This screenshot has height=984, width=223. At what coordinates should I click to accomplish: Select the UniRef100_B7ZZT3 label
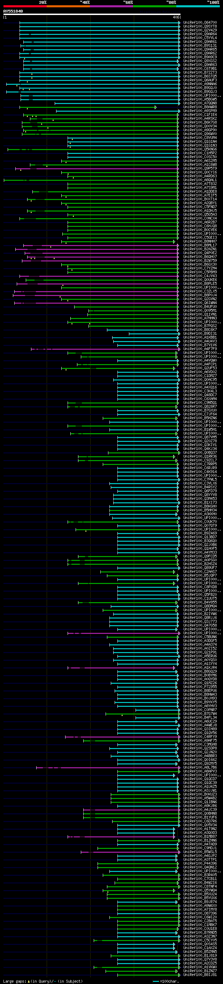coord(200,73)
